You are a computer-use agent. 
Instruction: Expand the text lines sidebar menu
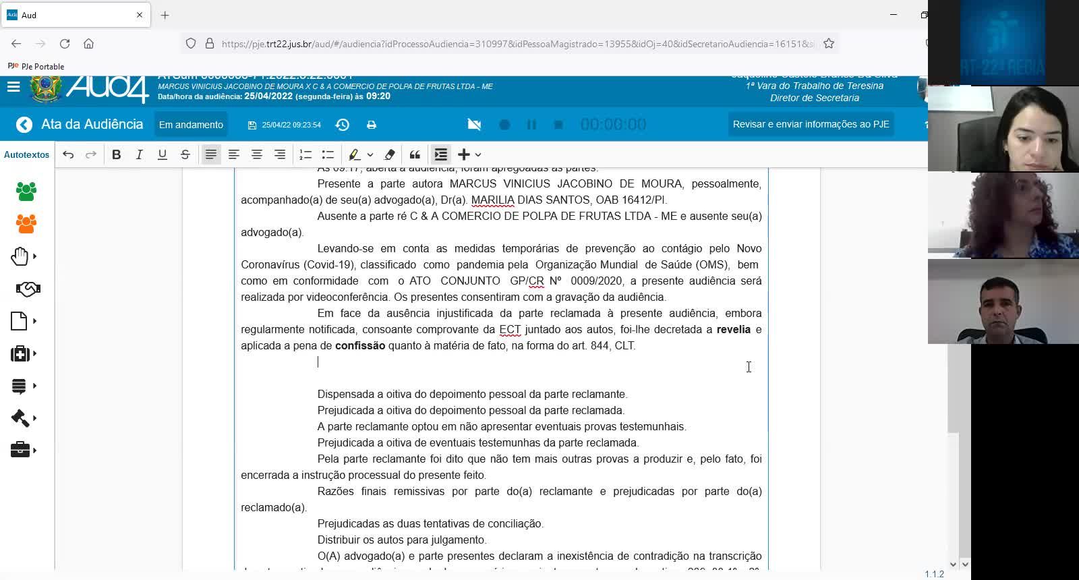point(23,386)
